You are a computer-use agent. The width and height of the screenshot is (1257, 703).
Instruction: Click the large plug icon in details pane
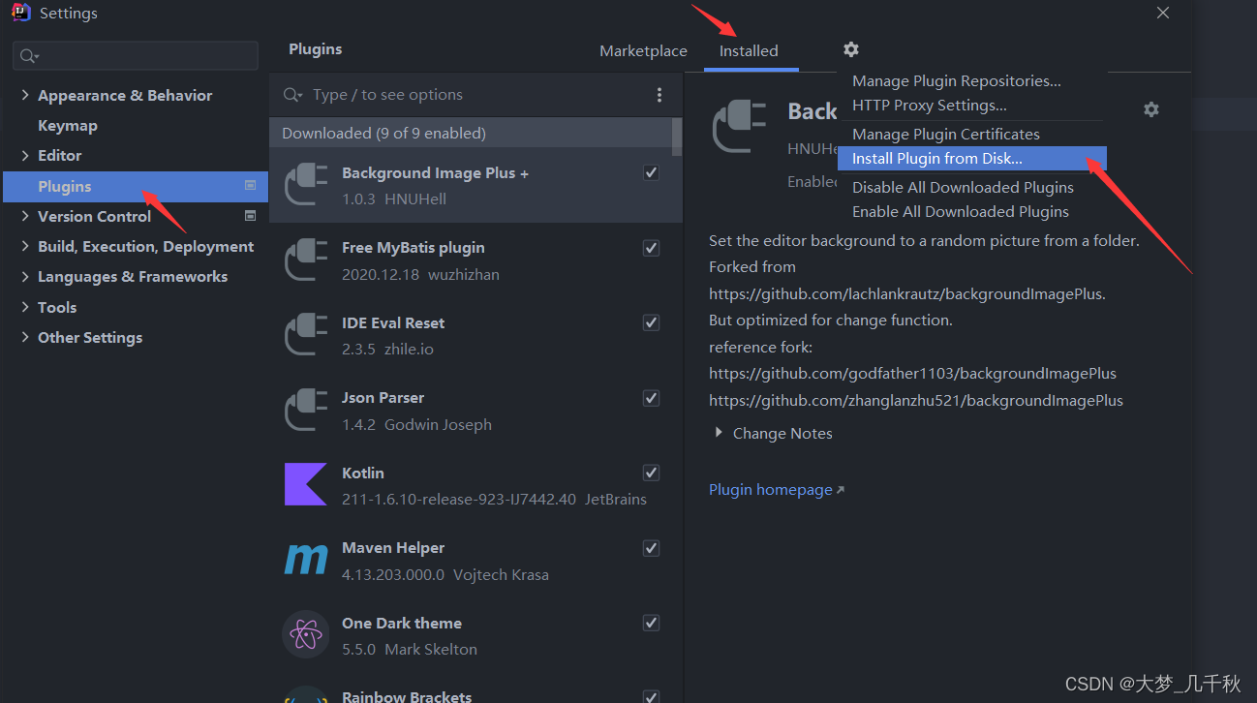coord(739,127)
